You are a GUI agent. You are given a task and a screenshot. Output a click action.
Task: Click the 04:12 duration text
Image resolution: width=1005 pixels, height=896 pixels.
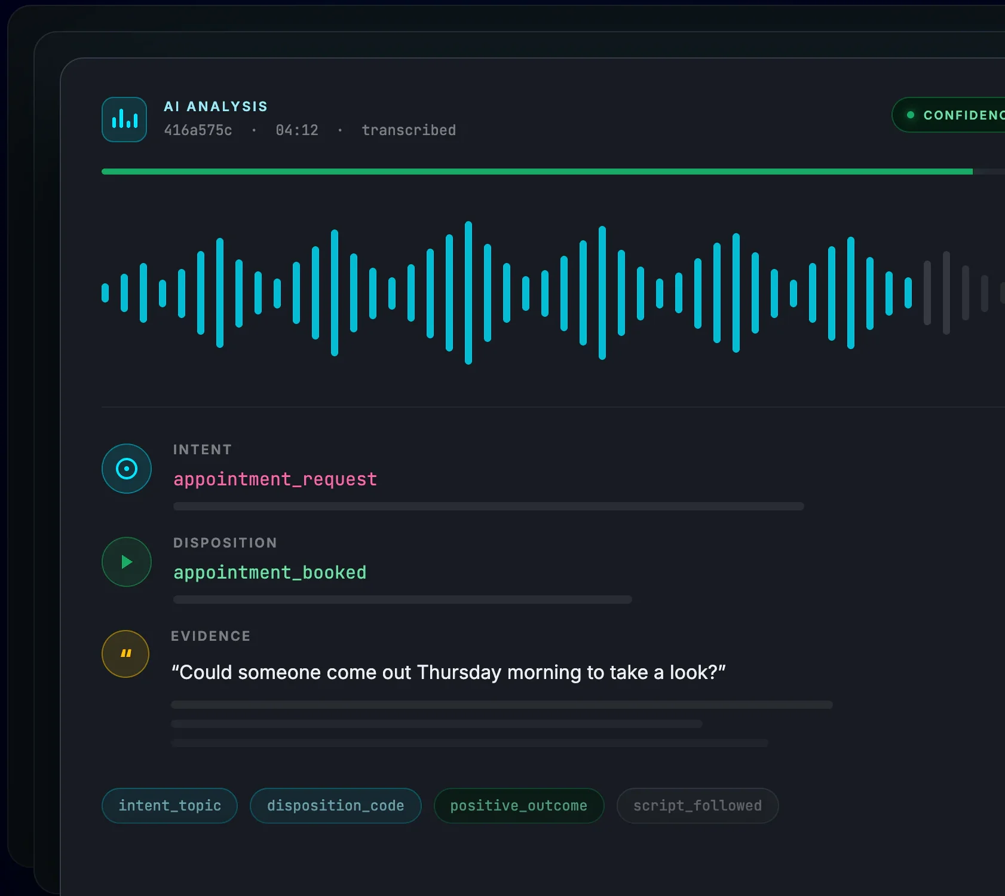point(297,130)
